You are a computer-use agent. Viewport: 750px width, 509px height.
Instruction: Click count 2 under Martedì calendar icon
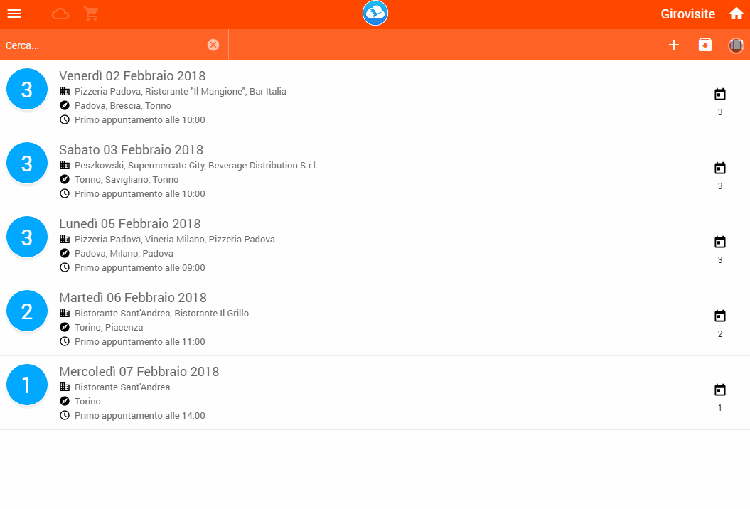click(720, 334)
